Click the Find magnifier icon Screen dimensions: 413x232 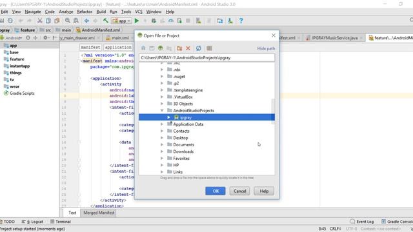point(67,21)
